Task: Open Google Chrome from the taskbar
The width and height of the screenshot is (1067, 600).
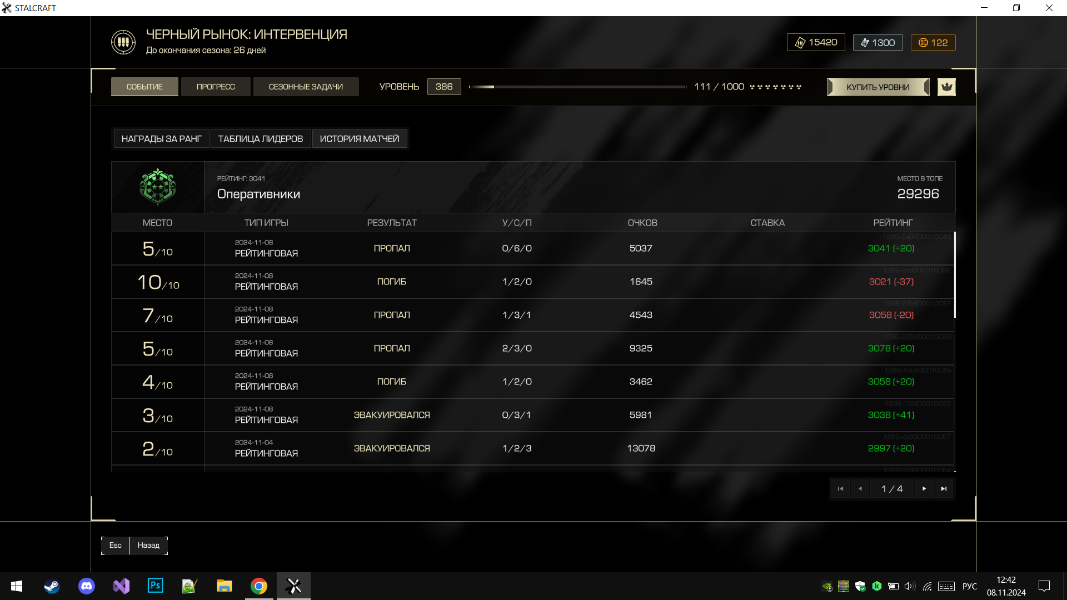Action: point(259,586)
